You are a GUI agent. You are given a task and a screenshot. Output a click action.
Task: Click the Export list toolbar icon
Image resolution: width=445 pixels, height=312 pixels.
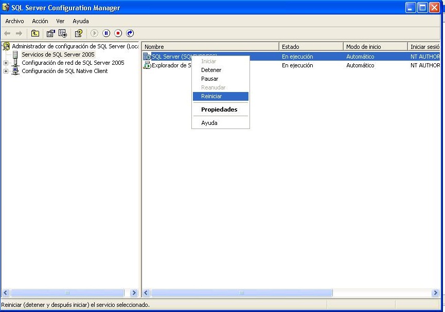[63, 33]
